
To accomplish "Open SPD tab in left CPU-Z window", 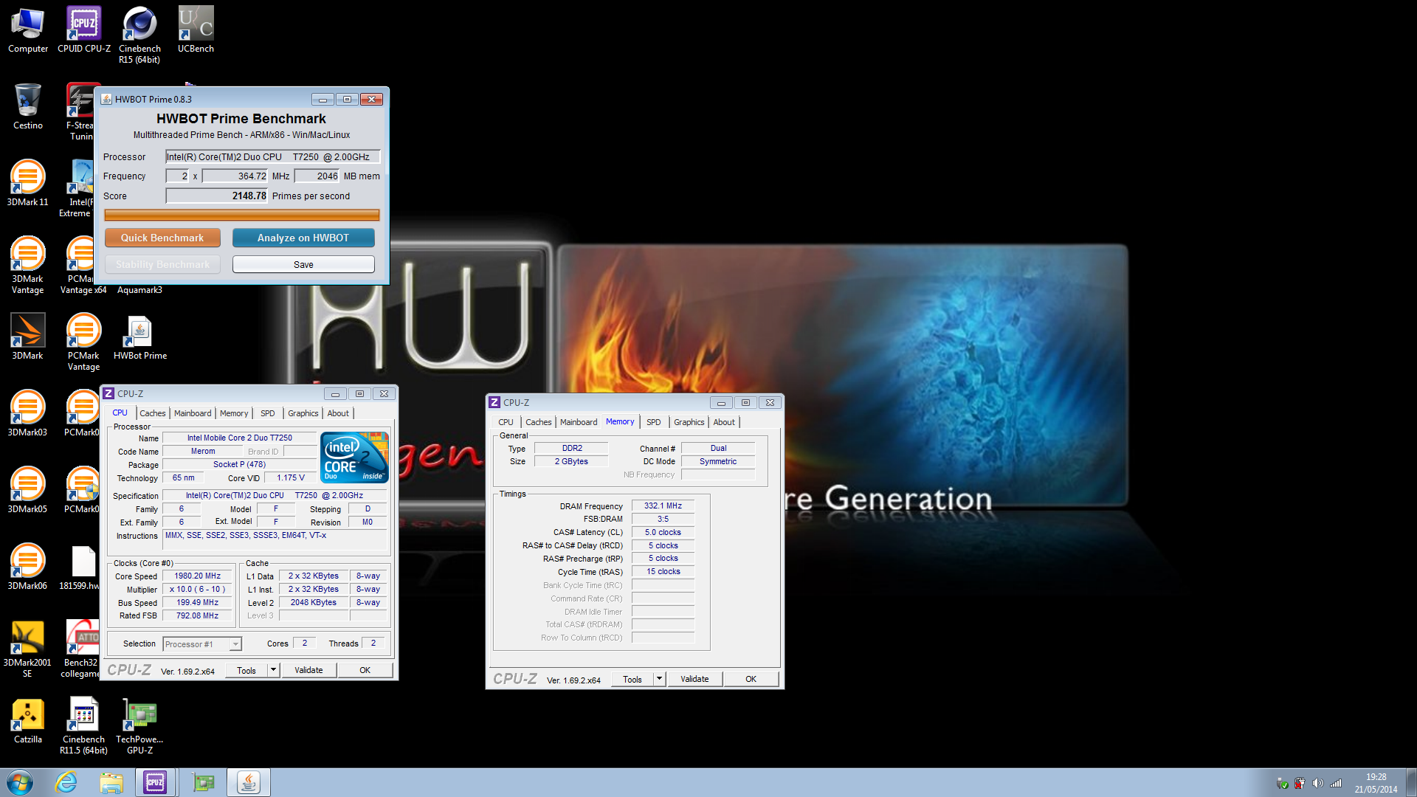I will (x=268, y=413).
